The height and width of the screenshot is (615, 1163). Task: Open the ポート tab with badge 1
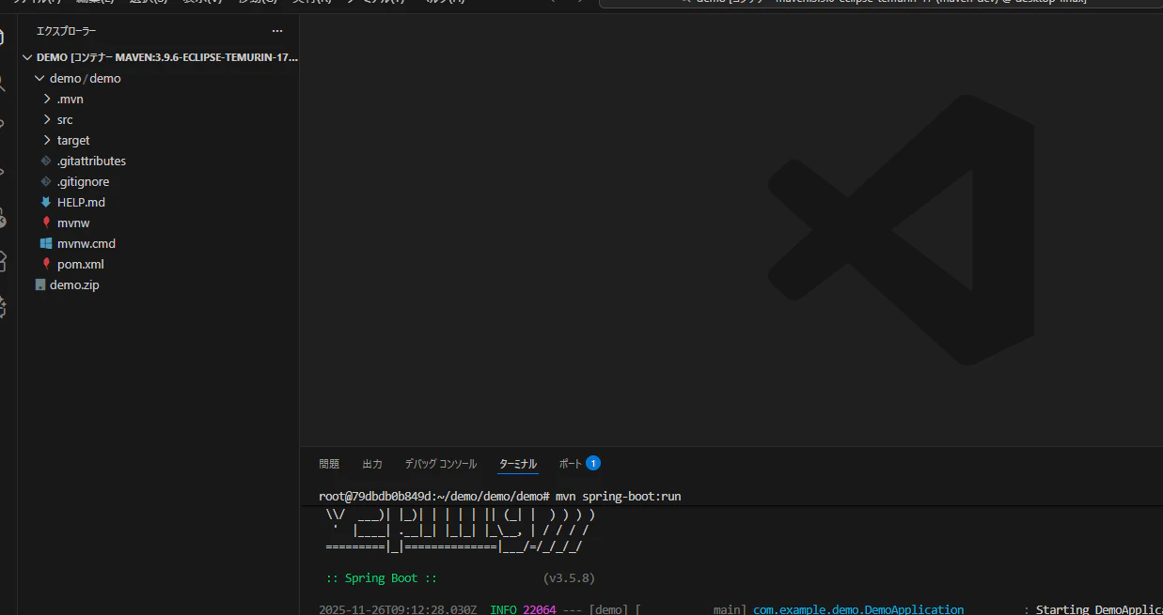coord(579,464)
